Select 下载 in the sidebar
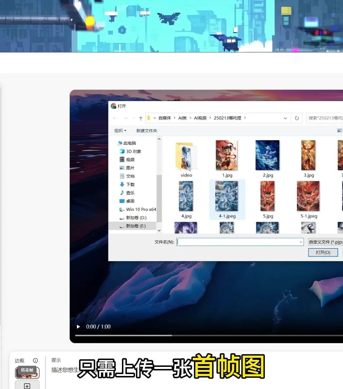 130,184
